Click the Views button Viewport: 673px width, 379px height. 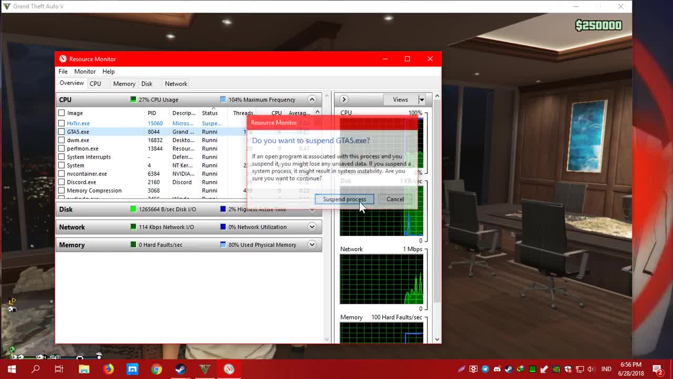point(400,99)
